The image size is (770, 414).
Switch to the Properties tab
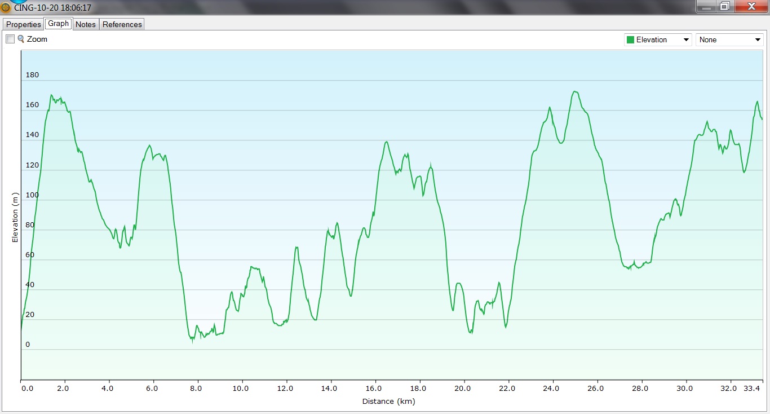[x=24, y=24]
